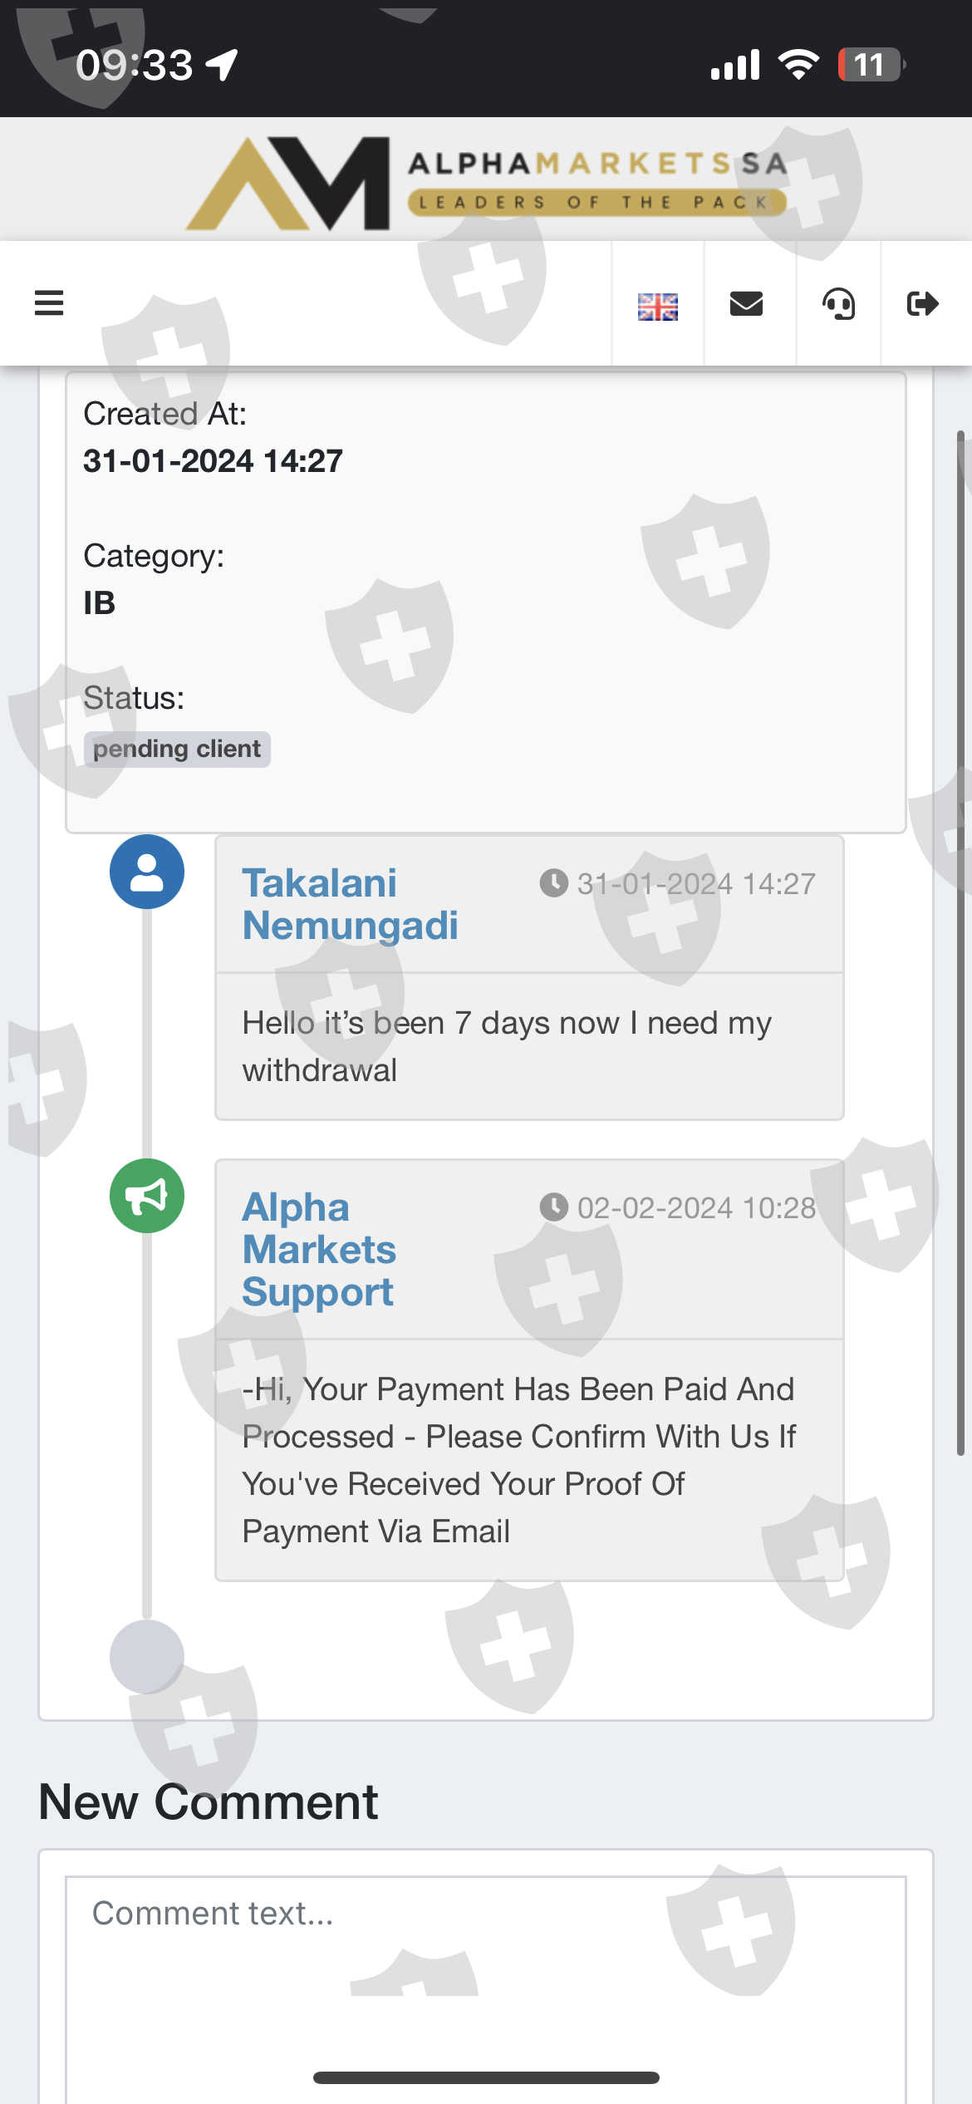Change language using the UK flag
Image resolution: width=972 pixels, height=2104 pixels.
657,306
